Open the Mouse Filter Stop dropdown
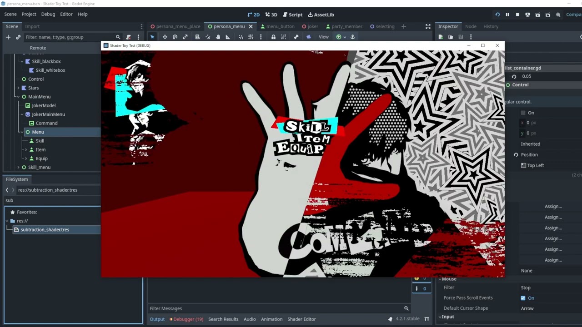 click(x=549, y=287)
